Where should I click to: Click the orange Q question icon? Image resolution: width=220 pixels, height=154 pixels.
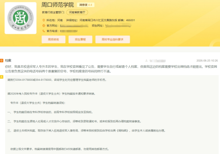[x=2, y=60]
